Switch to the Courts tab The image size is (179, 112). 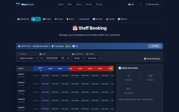59,19
